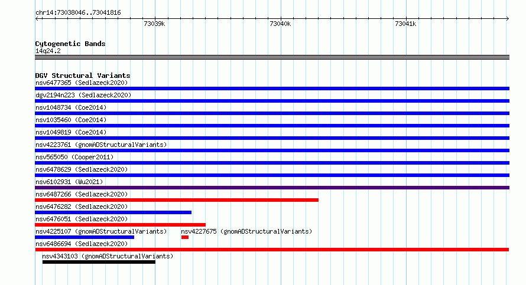Click the blue nsv1035460 variant bar

(x=272, y=126)
